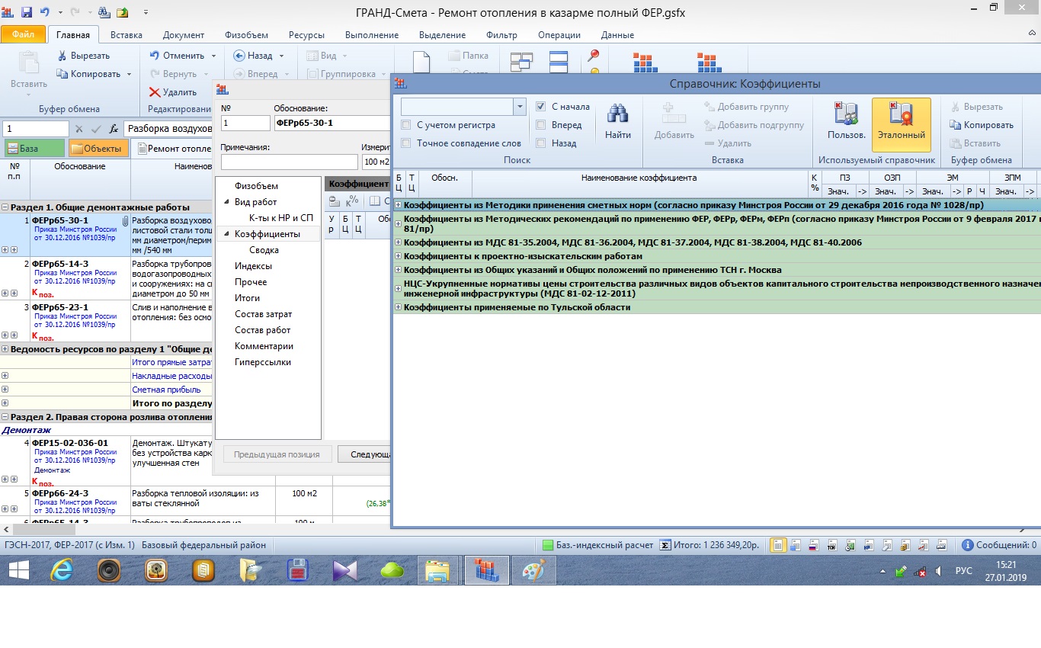
Task: Collapse Раздел 2 section in estimate
Action: pos(5,417)
